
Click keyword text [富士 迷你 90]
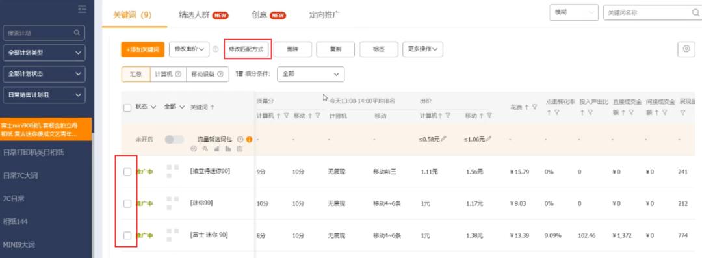[x=209, y=235]
